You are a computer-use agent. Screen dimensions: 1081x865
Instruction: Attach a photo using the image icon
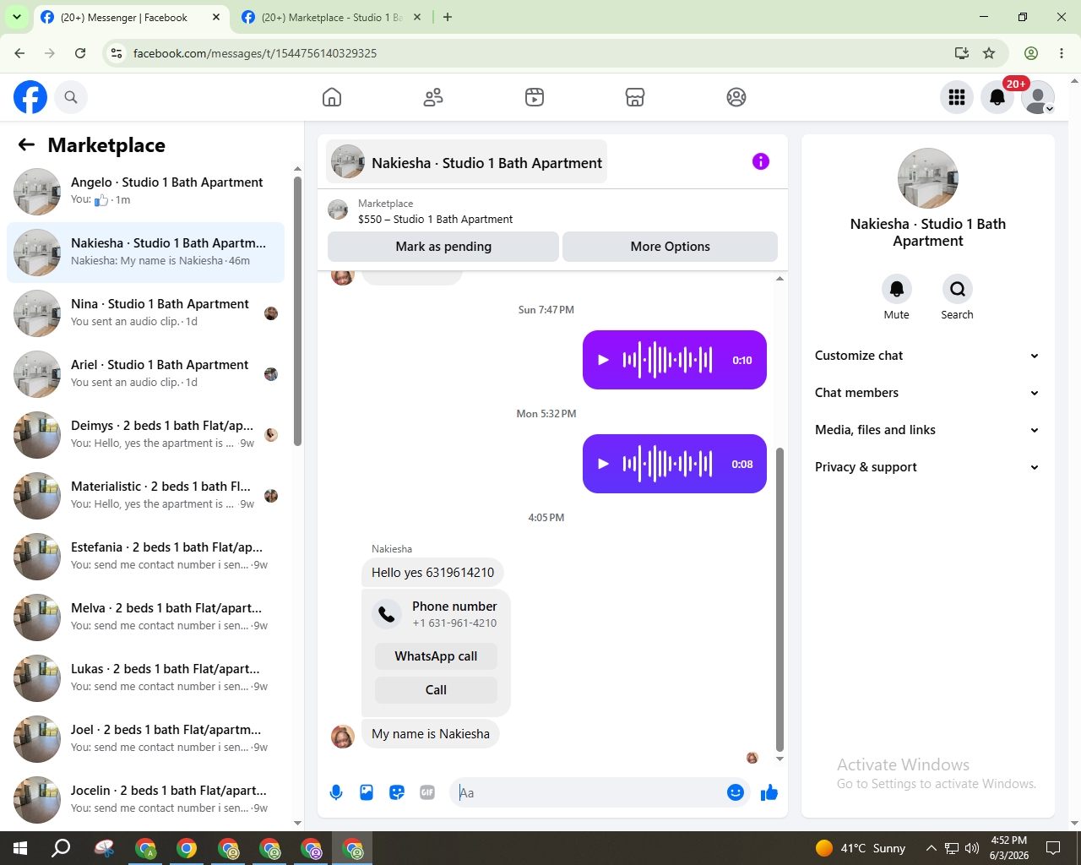367,792
